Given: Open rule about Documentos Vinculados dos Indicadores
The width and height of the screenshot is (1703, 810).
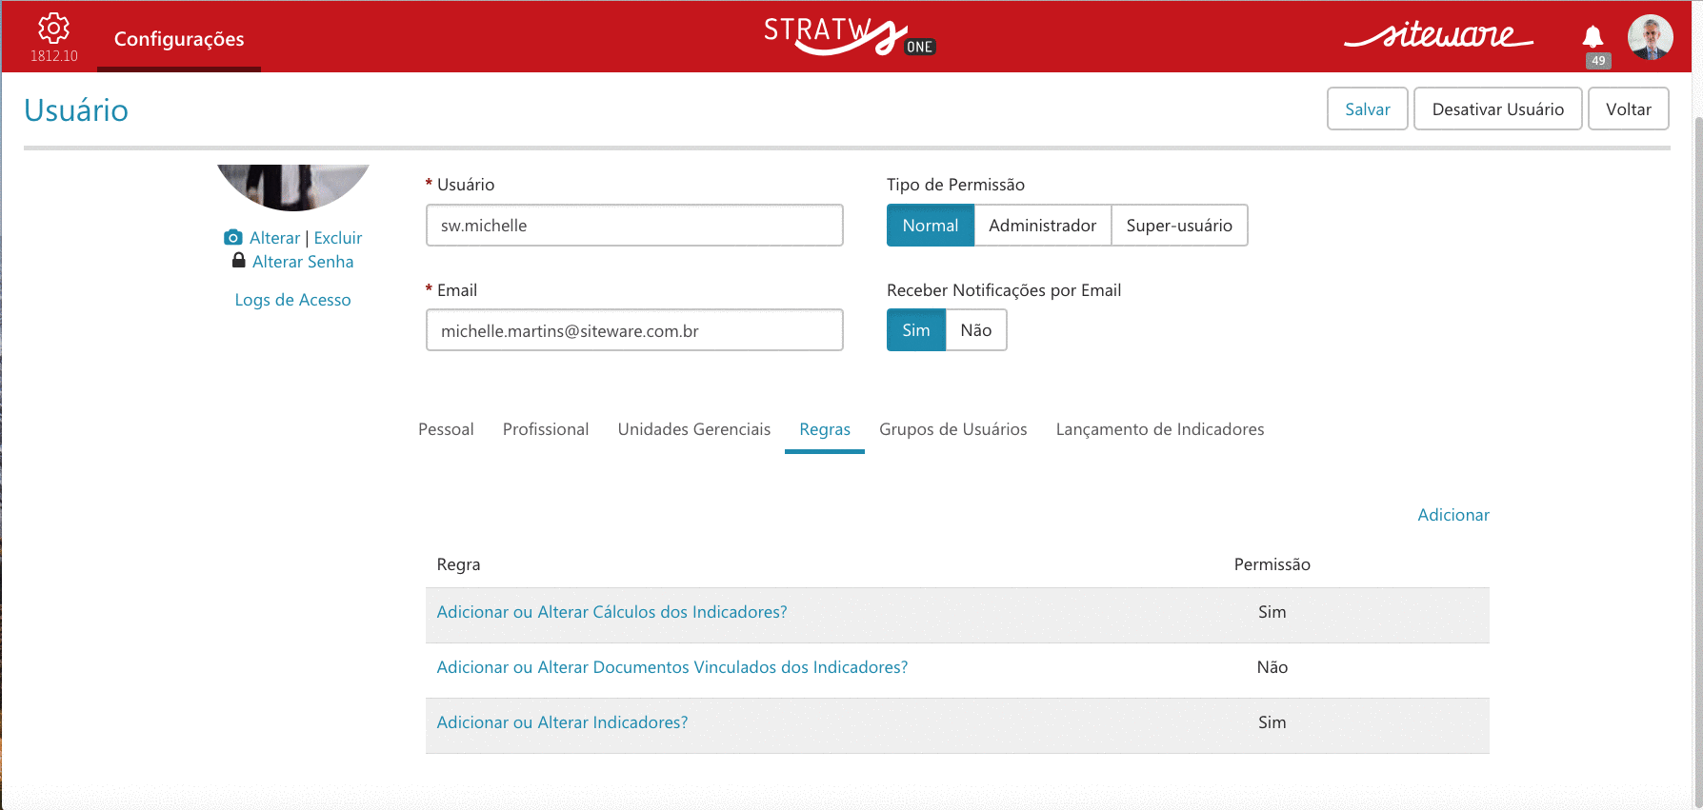Looking at the screenshot, I should (x=672, y=667).
